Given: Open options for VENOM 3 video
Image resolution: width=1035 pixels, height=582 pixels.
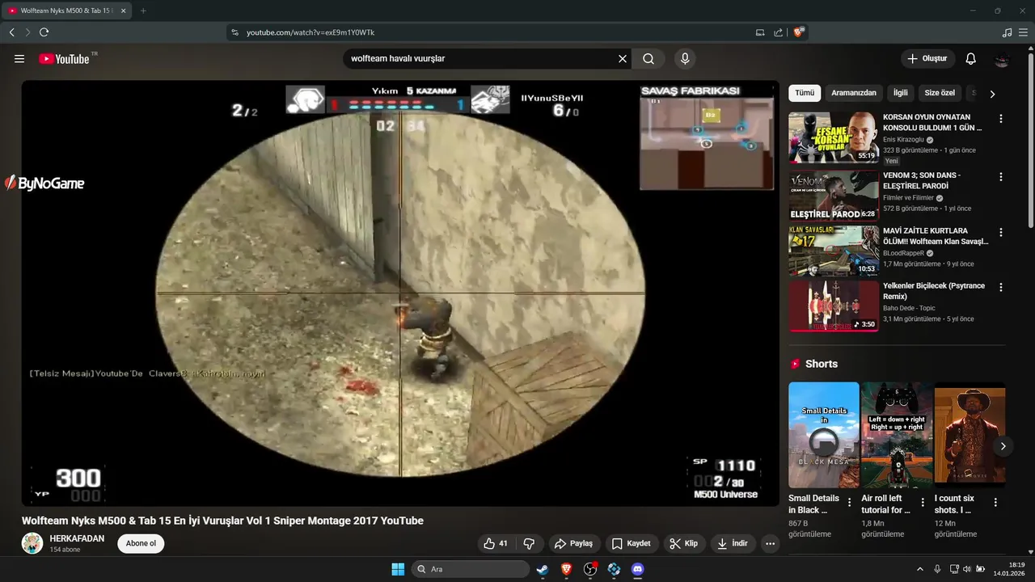Looking at the screenshot, I should pyautogui.click(x=1001, y=176).
